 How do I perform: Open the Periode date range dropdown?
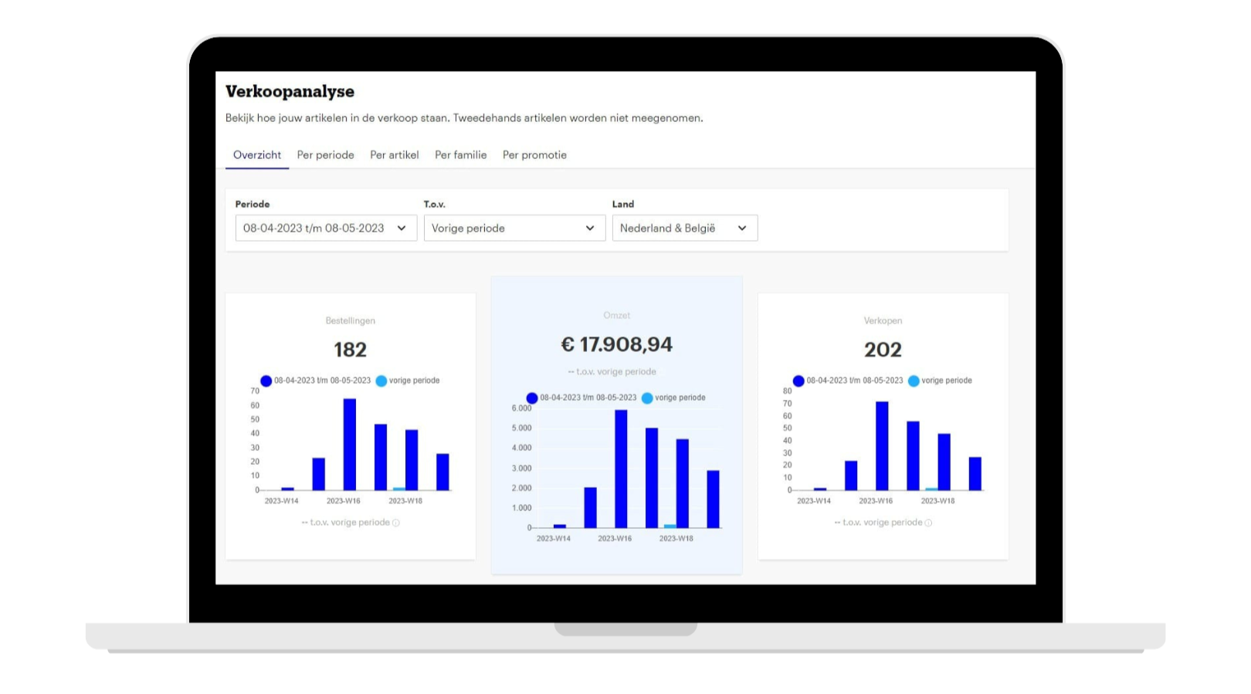(326, 228)
